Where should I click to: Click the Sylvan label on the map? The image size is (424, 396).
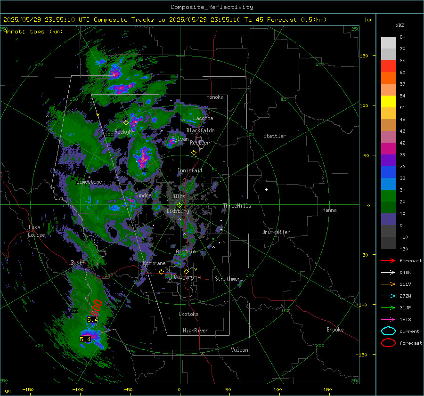[180, 139]
